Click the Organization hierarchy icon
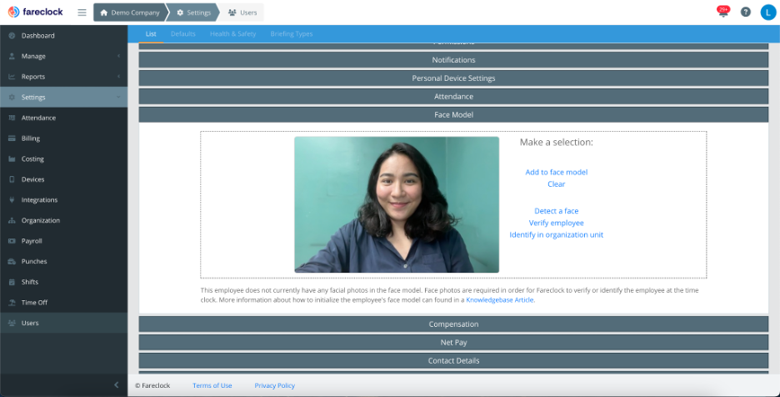780x397 pixels. coord(12,220)
